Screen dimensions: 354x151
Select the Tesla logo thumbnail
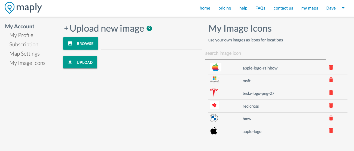point(214,93)
